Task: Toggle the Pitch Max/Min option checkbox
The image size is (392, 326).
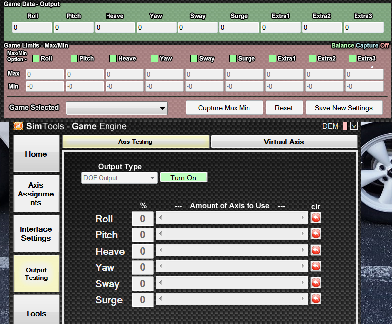Action: point(74,59)
